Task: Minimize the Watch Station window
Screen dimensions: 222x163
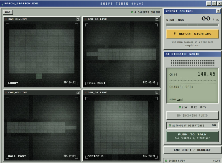Action: click(x=209, y=3)
